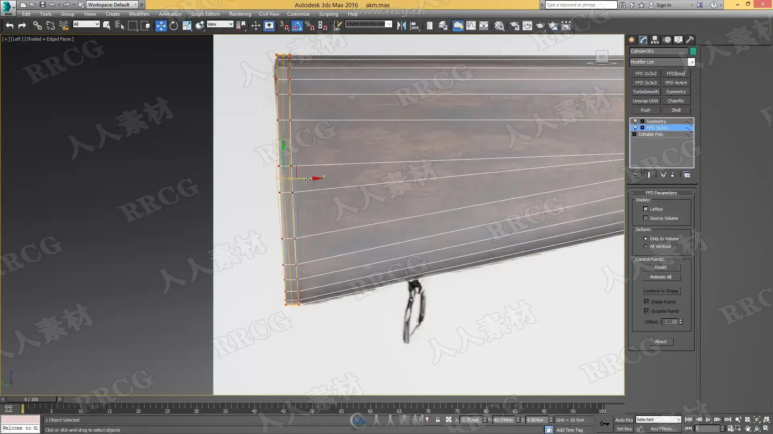The height and width of the screenshot is (434, 773).
Task: Click the TurboSmooth modifier button
Action: point(645,92)
